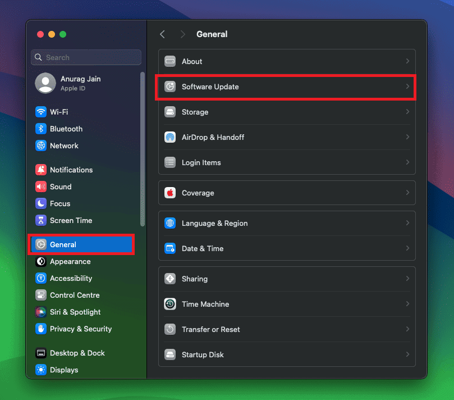Go back using the left arrow button
Screen dimensions: 454x400
163,34
